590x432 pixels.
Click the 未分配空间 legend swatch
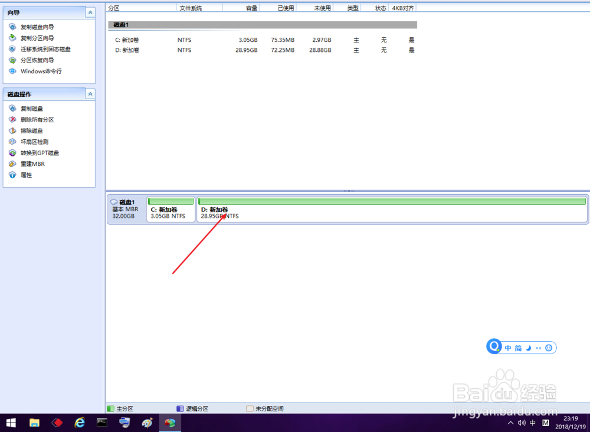250,408
